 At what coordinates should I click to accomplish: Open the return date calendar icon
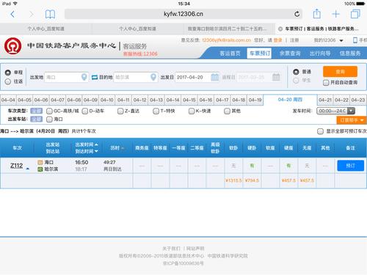[x=276, y=77]
